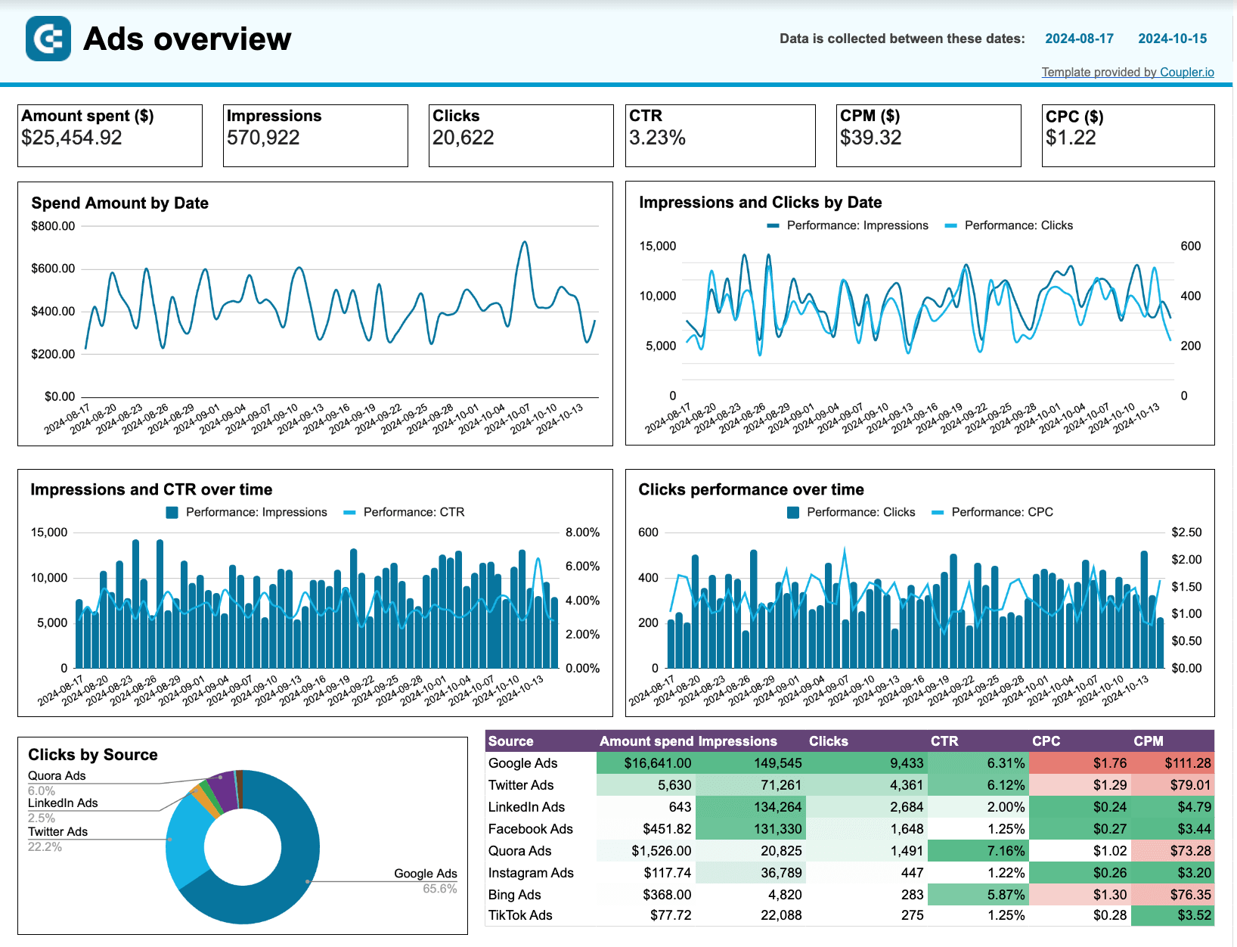Select the Twitter Ads slice of donut chart
The image size is (1237, 947).
tap(184, 842)
